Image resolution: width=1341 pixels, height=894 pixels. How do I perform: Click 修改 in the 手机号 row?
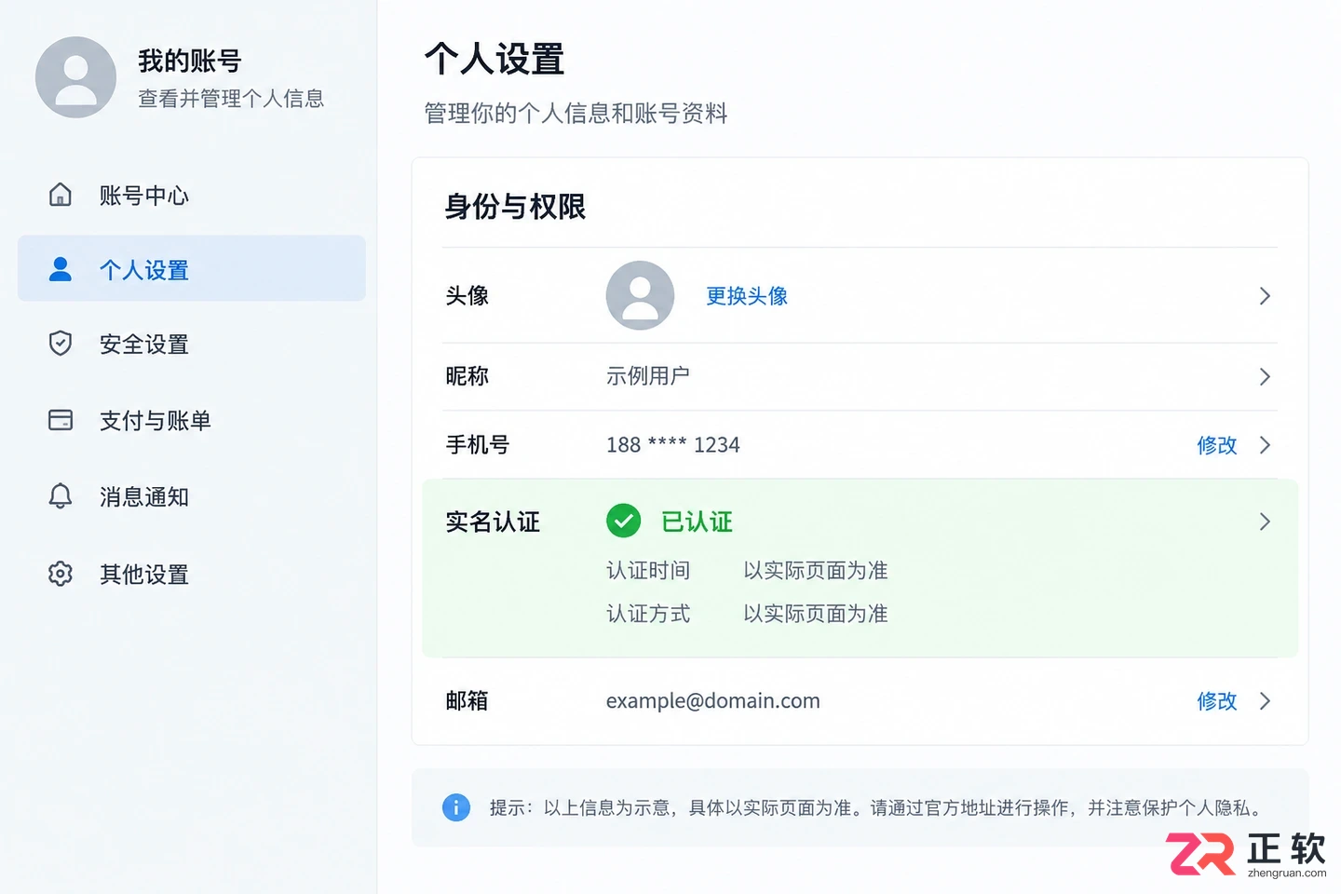[x=1217, y=445]
